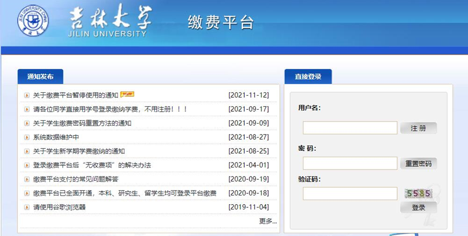Click the NEW badge icon on first notice
Viewport: 468px width, 236px height.
coord(127,95)
